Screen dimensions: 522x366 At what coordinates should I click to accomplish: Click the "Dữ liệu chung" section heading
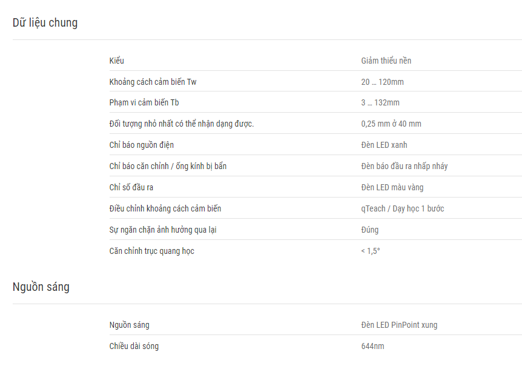pos(45,23)
